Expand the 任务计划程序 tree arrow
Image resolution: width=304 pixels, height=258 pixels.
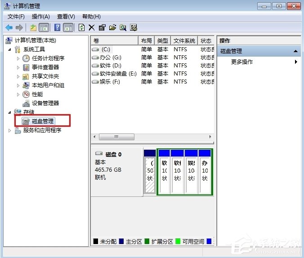(x=18, y=58)
